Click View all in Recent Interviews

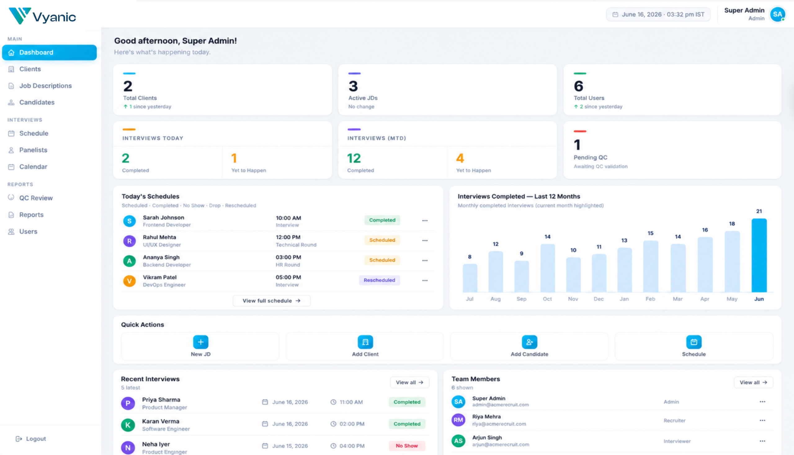coord(409,383)
